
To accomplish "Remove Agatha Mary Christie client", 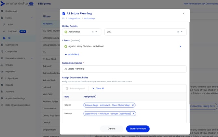I will click(180, 47).
